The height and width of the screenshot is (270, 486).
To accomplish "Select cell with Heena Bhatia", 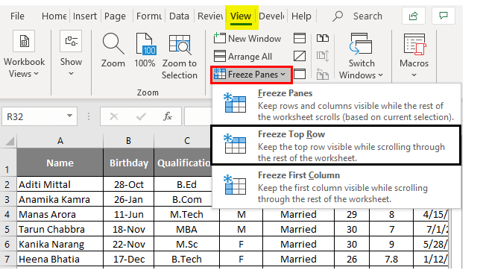I will coord(60,259).
